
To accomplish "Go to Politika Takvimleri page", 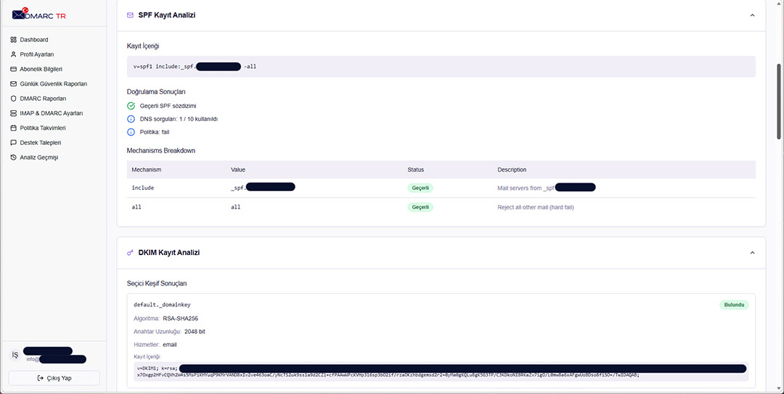I will click(x=43, y=128).
